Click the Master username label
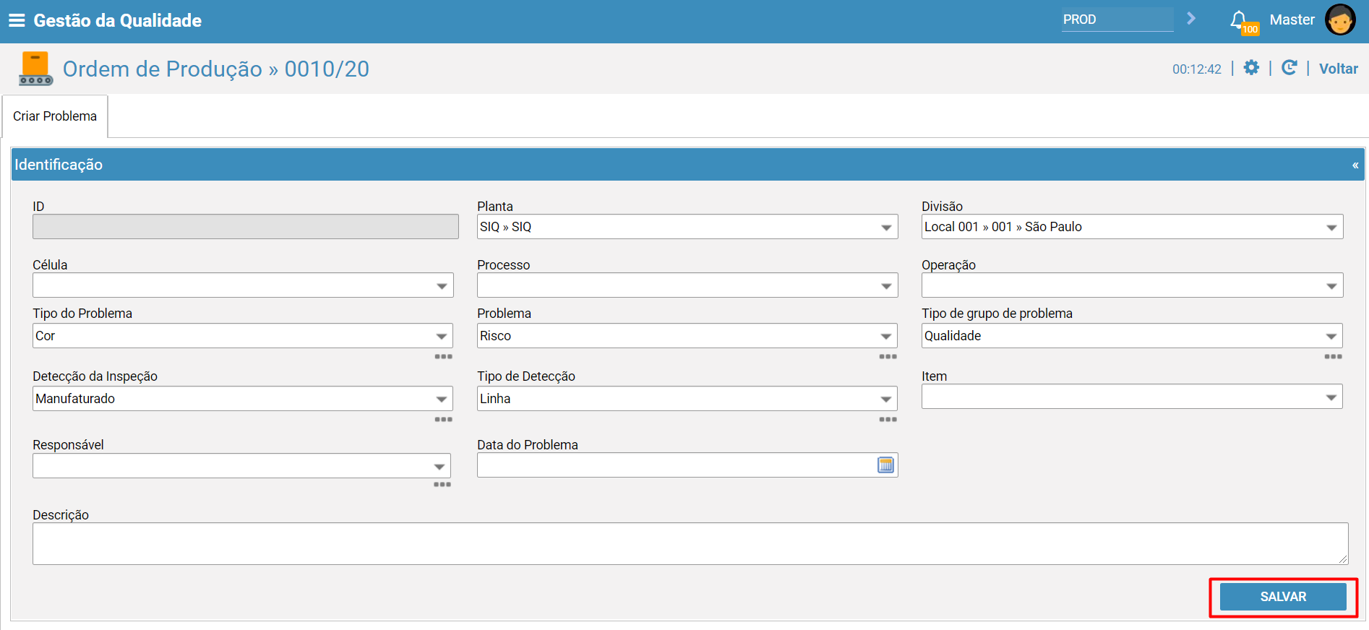The height and width of the screenshot is (630, 1369). [1292, 20]
